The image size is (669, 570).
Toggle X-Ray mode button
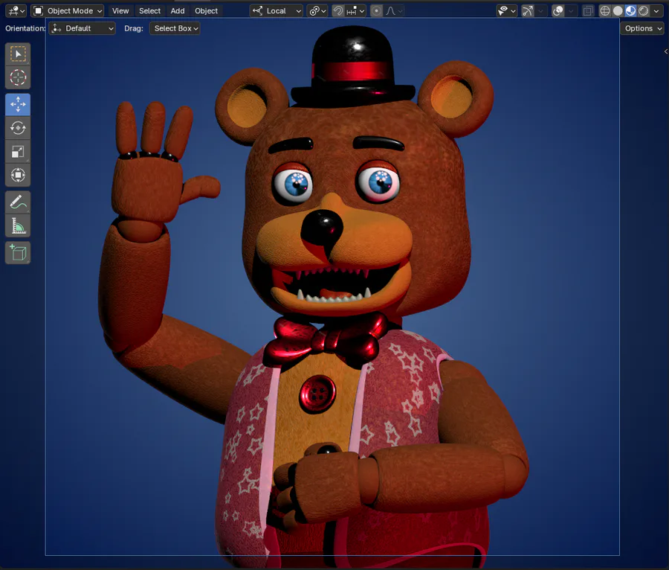[x=588, y=10]
